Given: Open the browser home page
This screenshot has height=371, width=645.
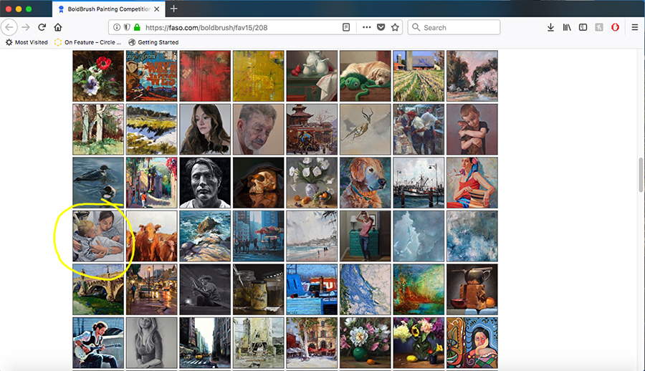Looking at the screenshot, I should coord(58,27).
